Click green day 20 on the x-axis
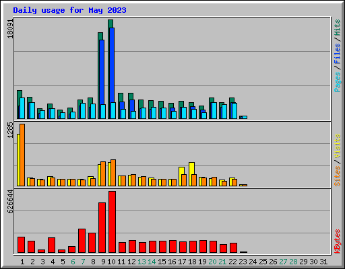This screenshot has height=269, width=345. click(212, 262)
